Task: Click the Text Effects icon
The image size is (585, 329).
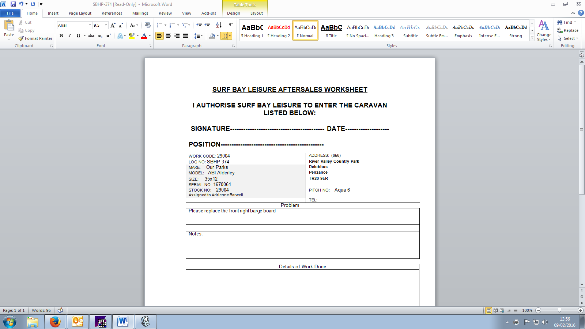Action: (120, 36)
